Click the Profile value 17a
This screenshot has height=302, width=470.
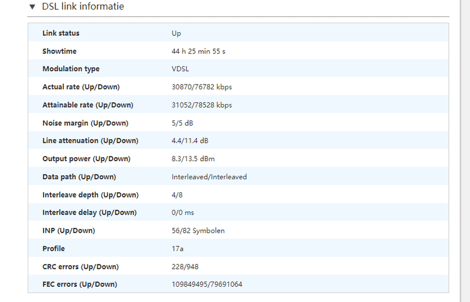pyautogui.click(x=177, y=249)
